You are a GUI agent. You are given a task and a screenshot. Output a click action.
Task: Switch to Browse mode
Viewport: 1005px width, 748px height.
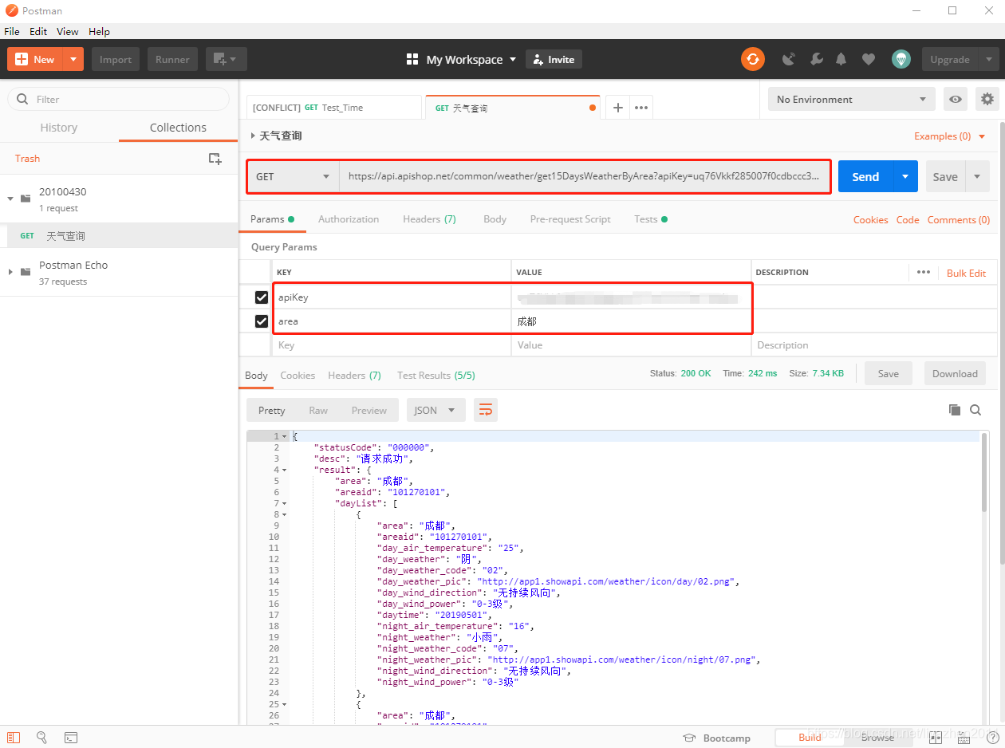pos(877,738)
